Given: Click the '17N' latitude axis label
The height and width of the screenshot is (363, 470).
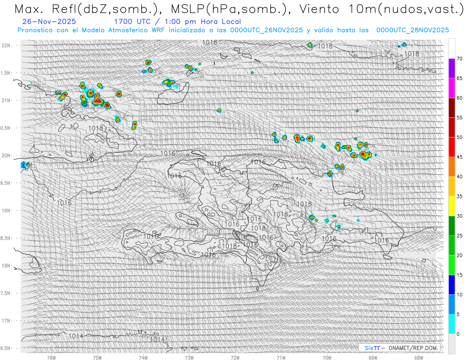Looking at the screenshot, I should pos(6,321).
